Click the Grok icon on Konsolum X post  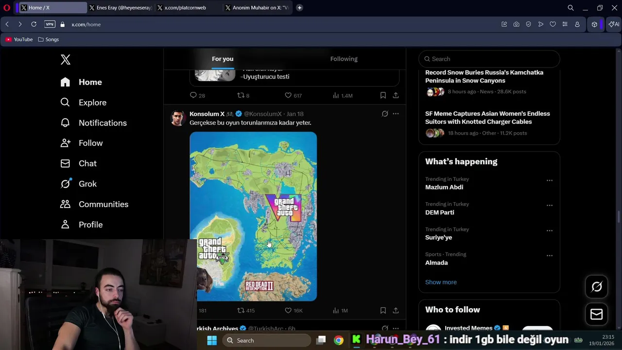coord(385,114)
